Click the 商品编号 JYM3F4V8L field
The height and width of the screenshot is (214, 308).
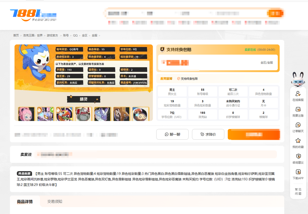134,83
